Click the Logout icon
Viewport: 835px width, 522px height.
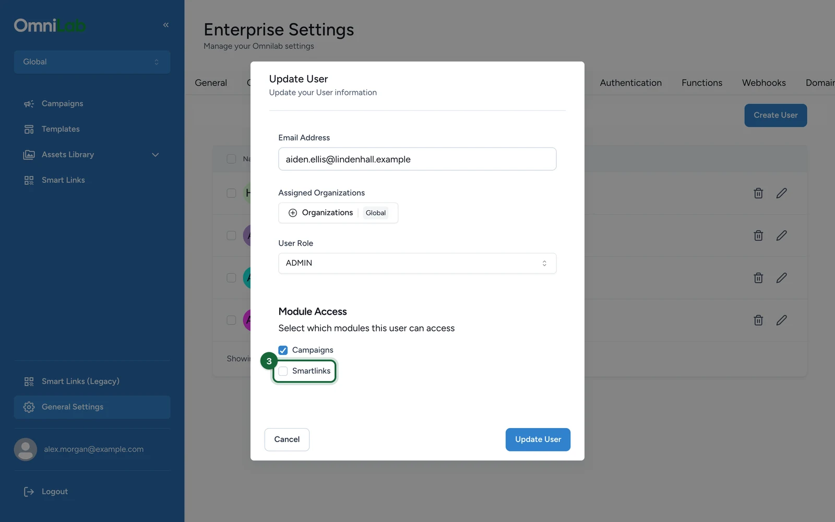pos(29,492)
